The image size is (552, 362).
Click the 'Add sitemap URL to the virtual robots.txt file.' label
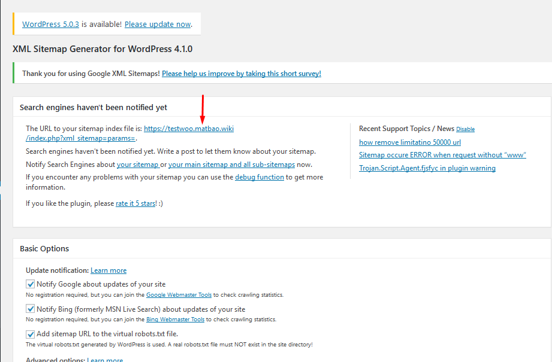point(107,334)
